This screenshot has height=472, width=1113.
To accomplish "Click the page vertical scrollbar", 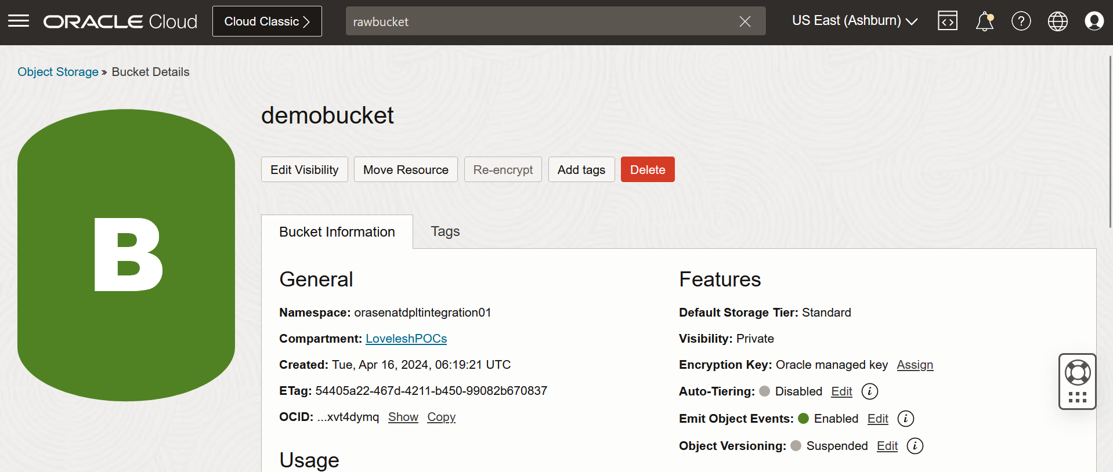I will 1110,142.
